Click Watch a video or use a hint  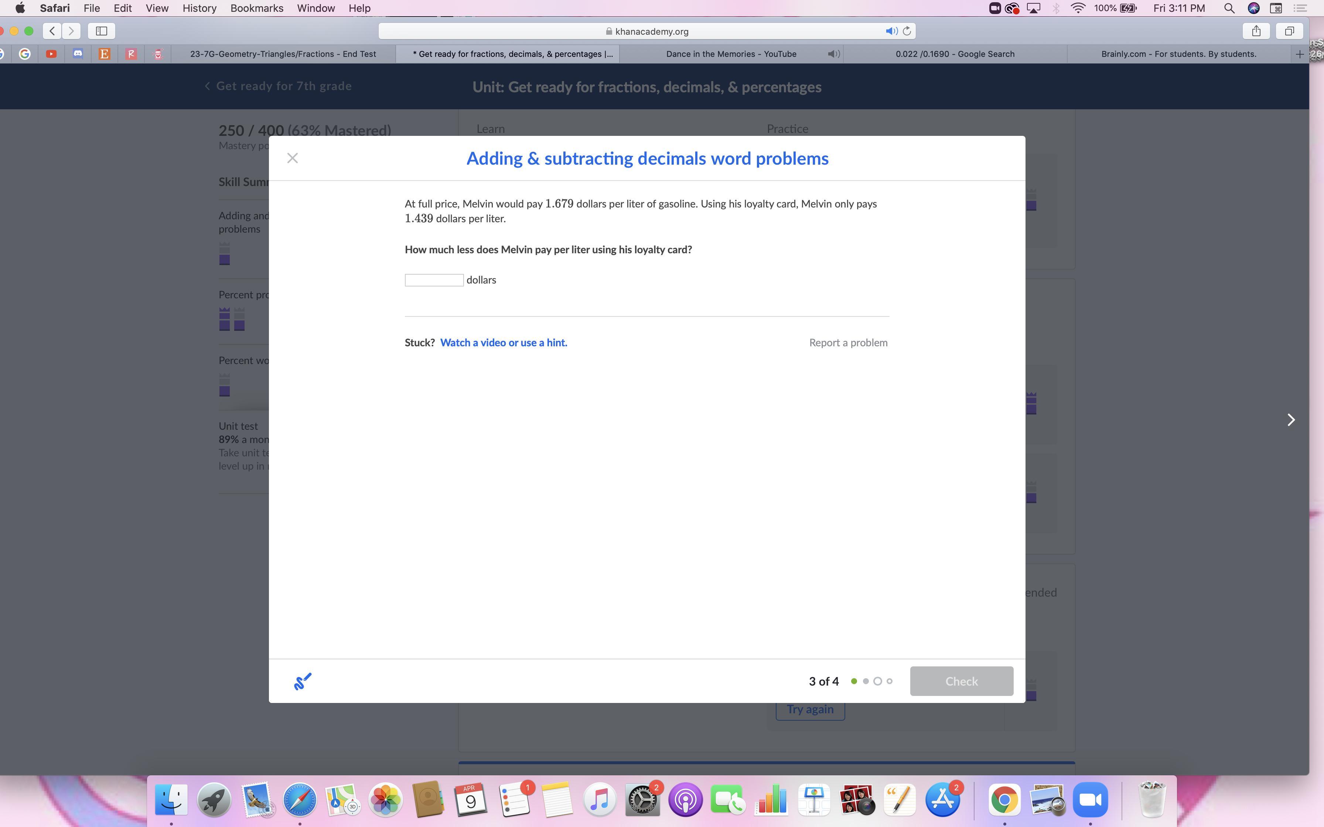click(504, 343)
